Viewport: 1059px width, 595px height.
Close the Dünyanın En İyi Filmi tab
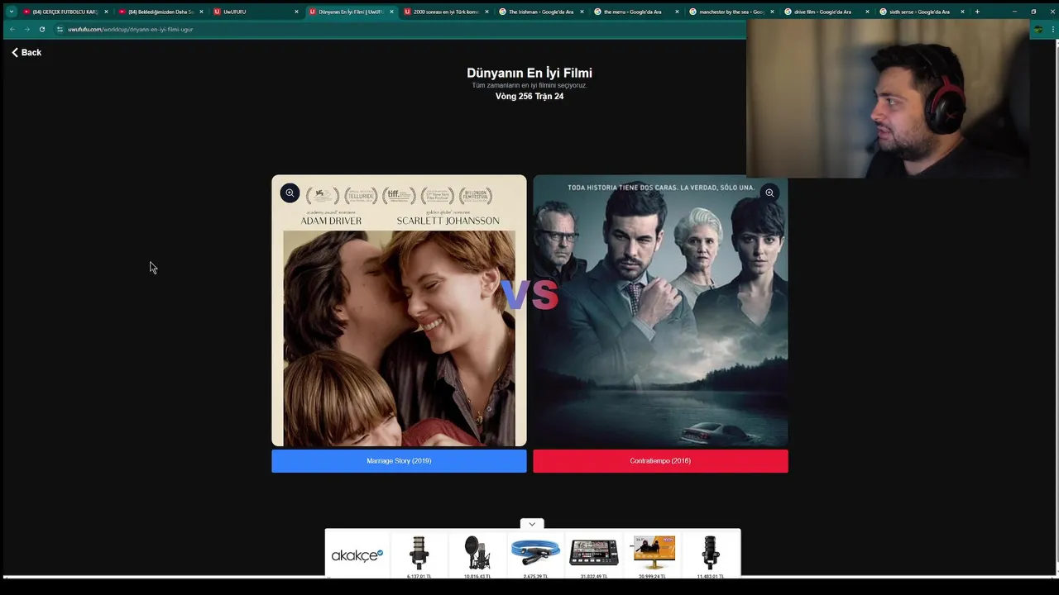[x=391, y=12]
